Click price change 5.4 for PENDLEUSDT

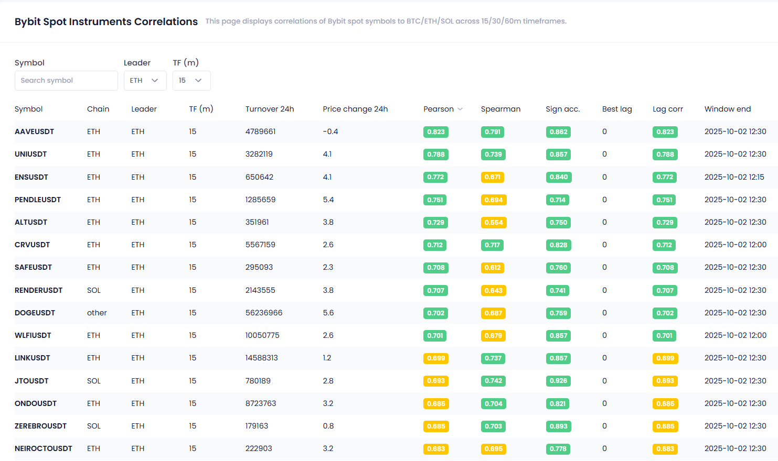328,200
